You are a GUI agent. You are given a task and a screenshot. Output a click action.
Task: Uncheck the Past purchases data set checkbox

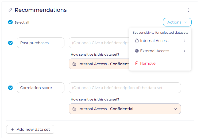[10, 43]
